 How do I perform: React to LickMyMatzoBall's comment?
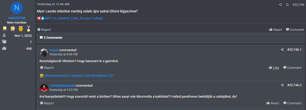[273, 103]
